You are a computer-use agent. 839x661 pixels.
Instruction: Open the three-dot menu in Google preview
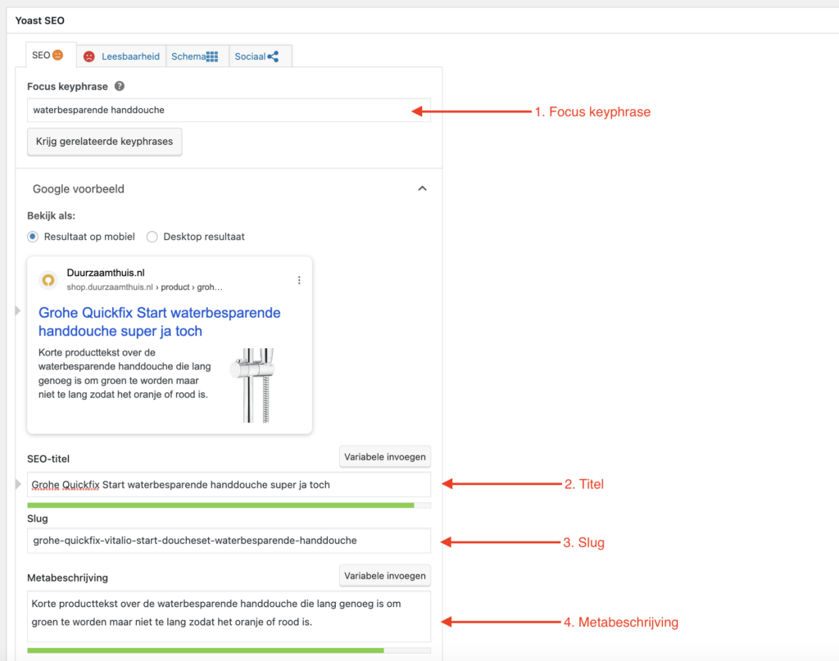pos(299,280)
